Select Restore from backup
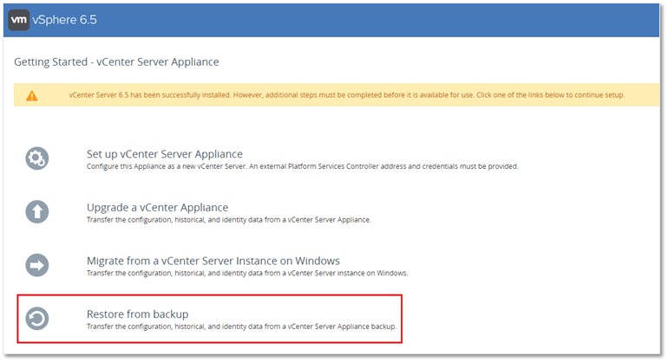 pyautogui.click(x=137, y=314)
